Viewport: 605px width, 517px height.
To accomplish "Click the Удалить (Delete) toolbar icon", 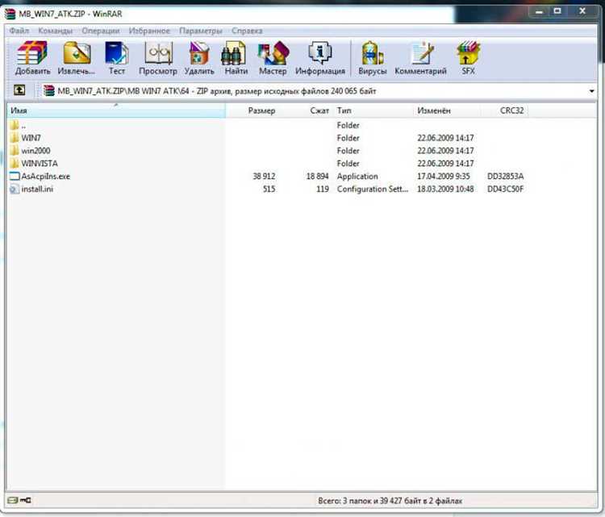I will (x=199, y=53).
